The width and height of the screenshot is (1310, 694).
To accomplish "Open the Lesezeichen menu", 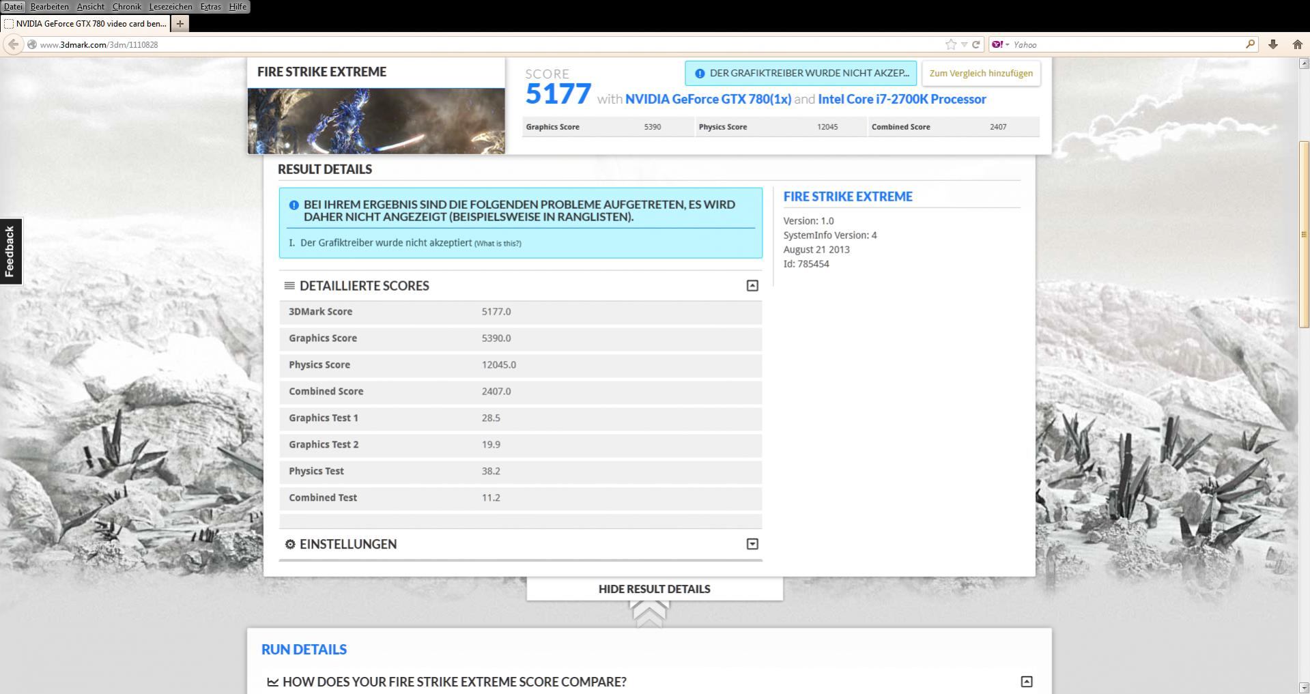I will (171, 7).
